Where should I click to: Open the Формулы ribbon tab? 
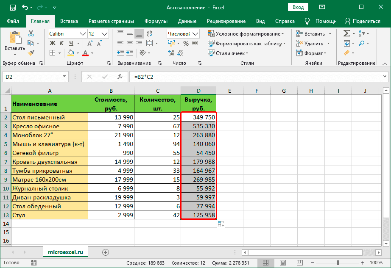coord(156,21)
